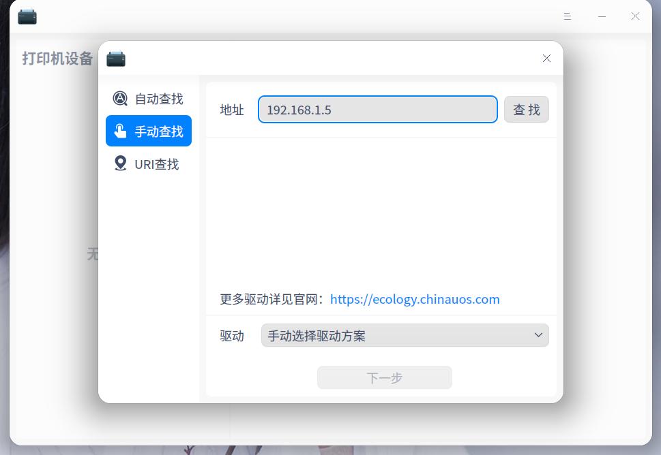661x455 pixels.
Task: Open the ecology.chinauos.com driver website link
Action: coord(414,299)
